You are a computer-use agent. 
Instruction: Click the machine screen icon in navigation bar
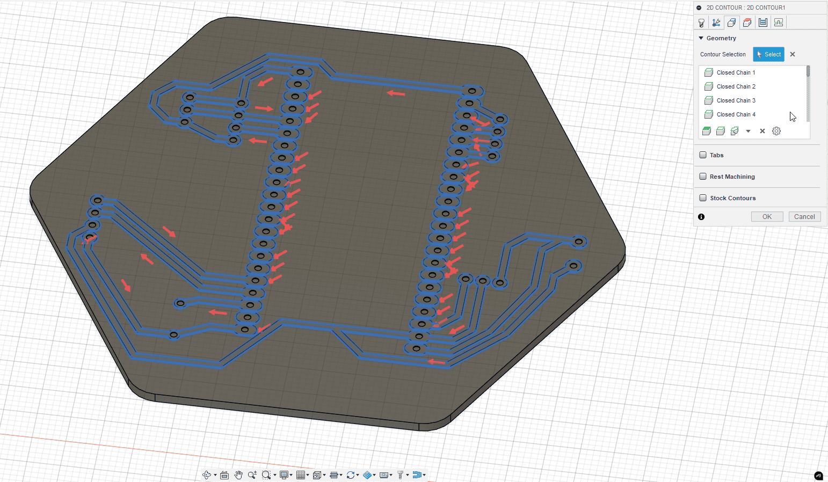tap(384, 475)
